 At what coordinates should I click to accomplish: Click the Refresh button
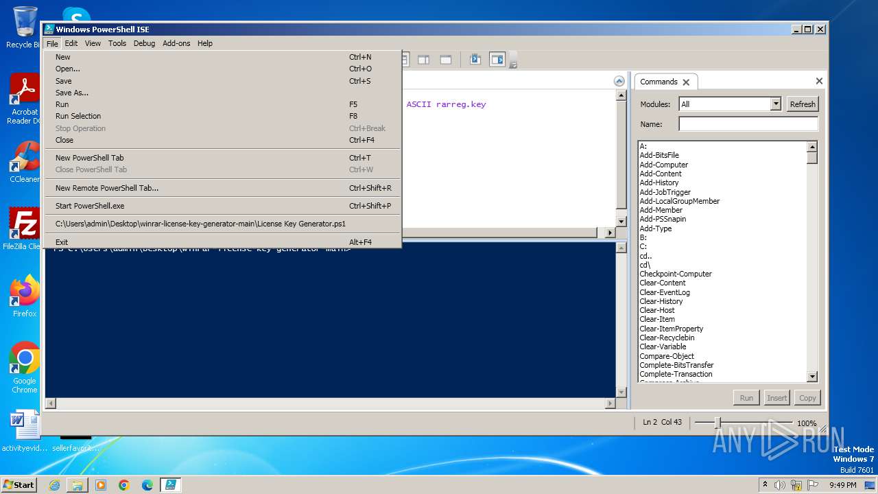[x=803, y=104]
